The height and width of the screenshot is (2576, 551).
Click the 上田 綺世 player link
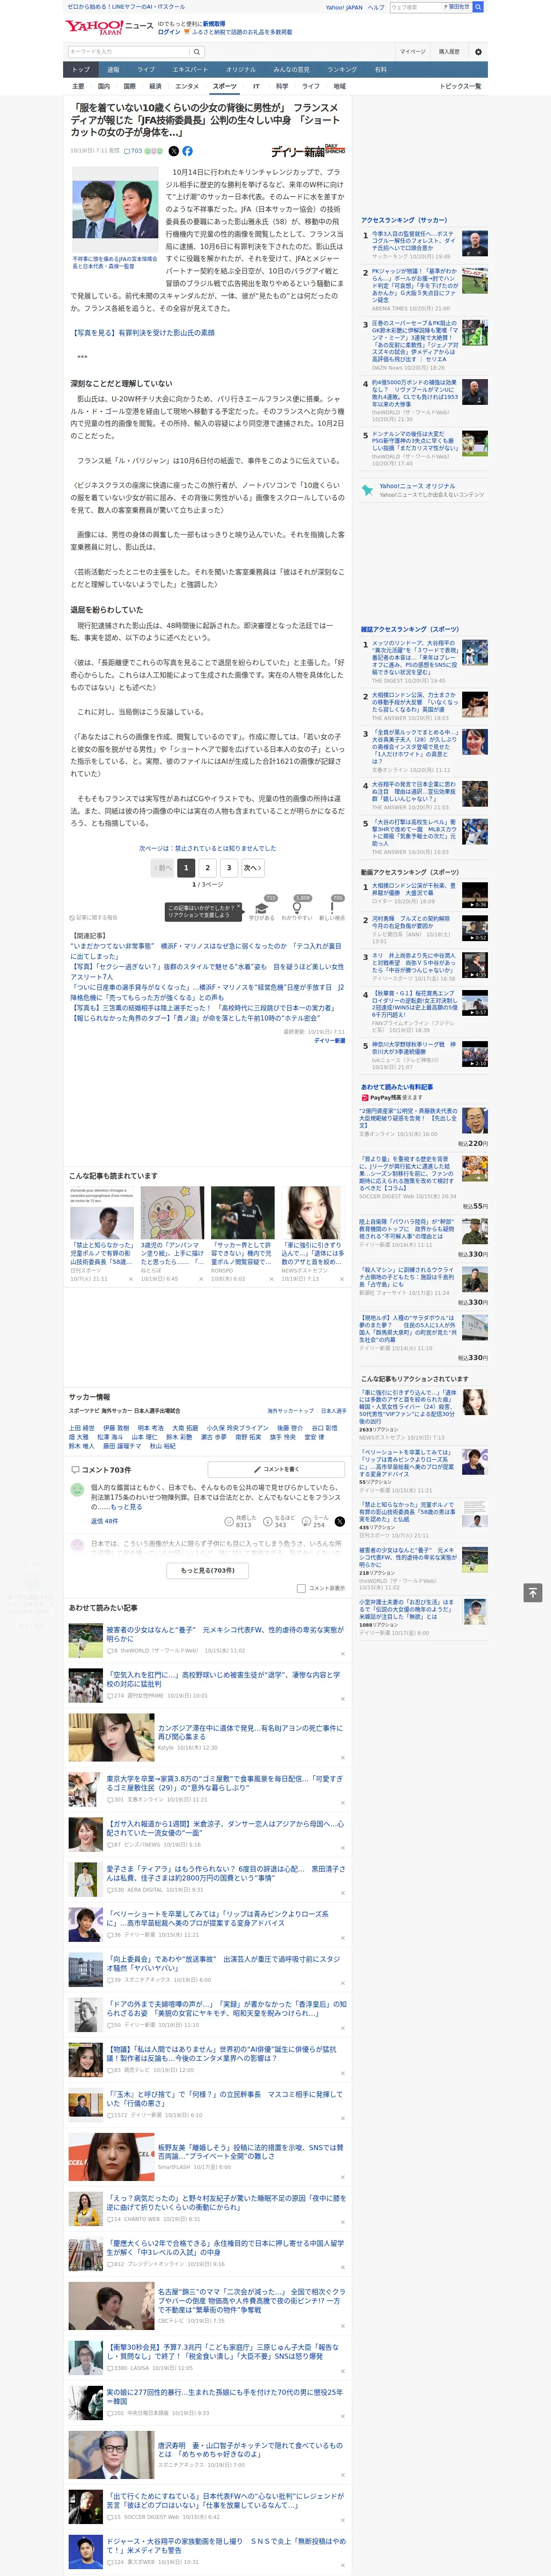pos(82,1428)
